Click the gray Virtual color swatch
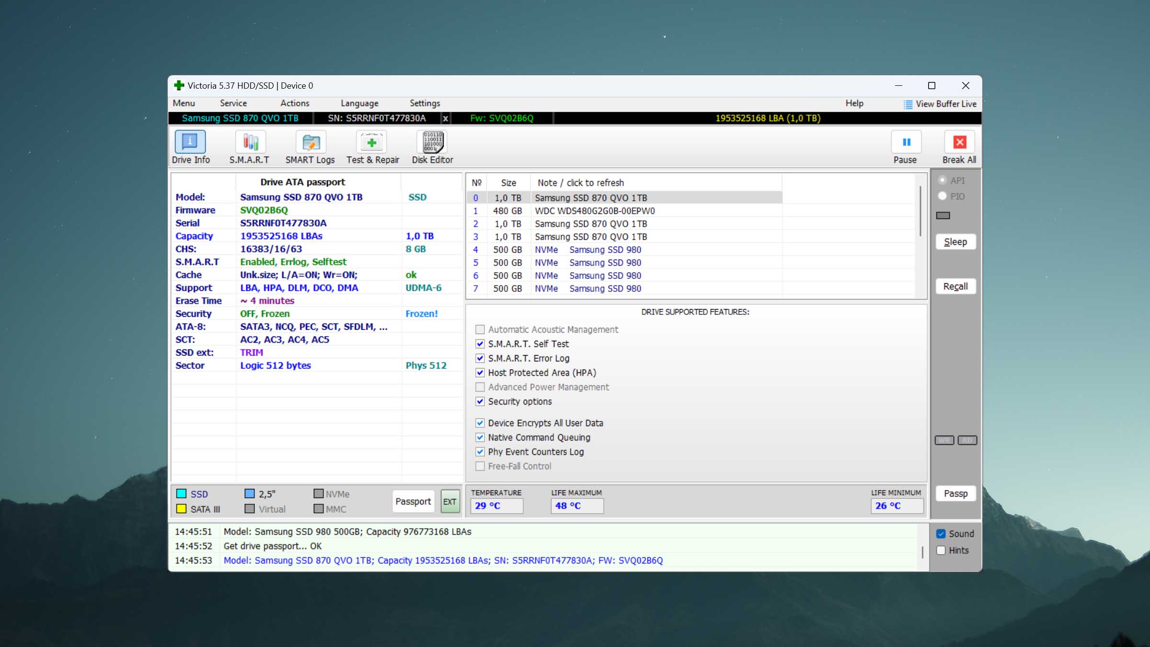 (x=250, y=509)
